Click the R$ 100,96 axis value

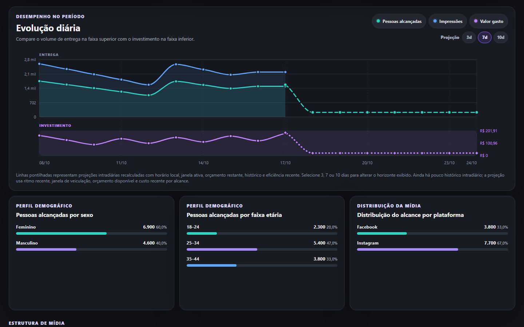click(488, 143)
